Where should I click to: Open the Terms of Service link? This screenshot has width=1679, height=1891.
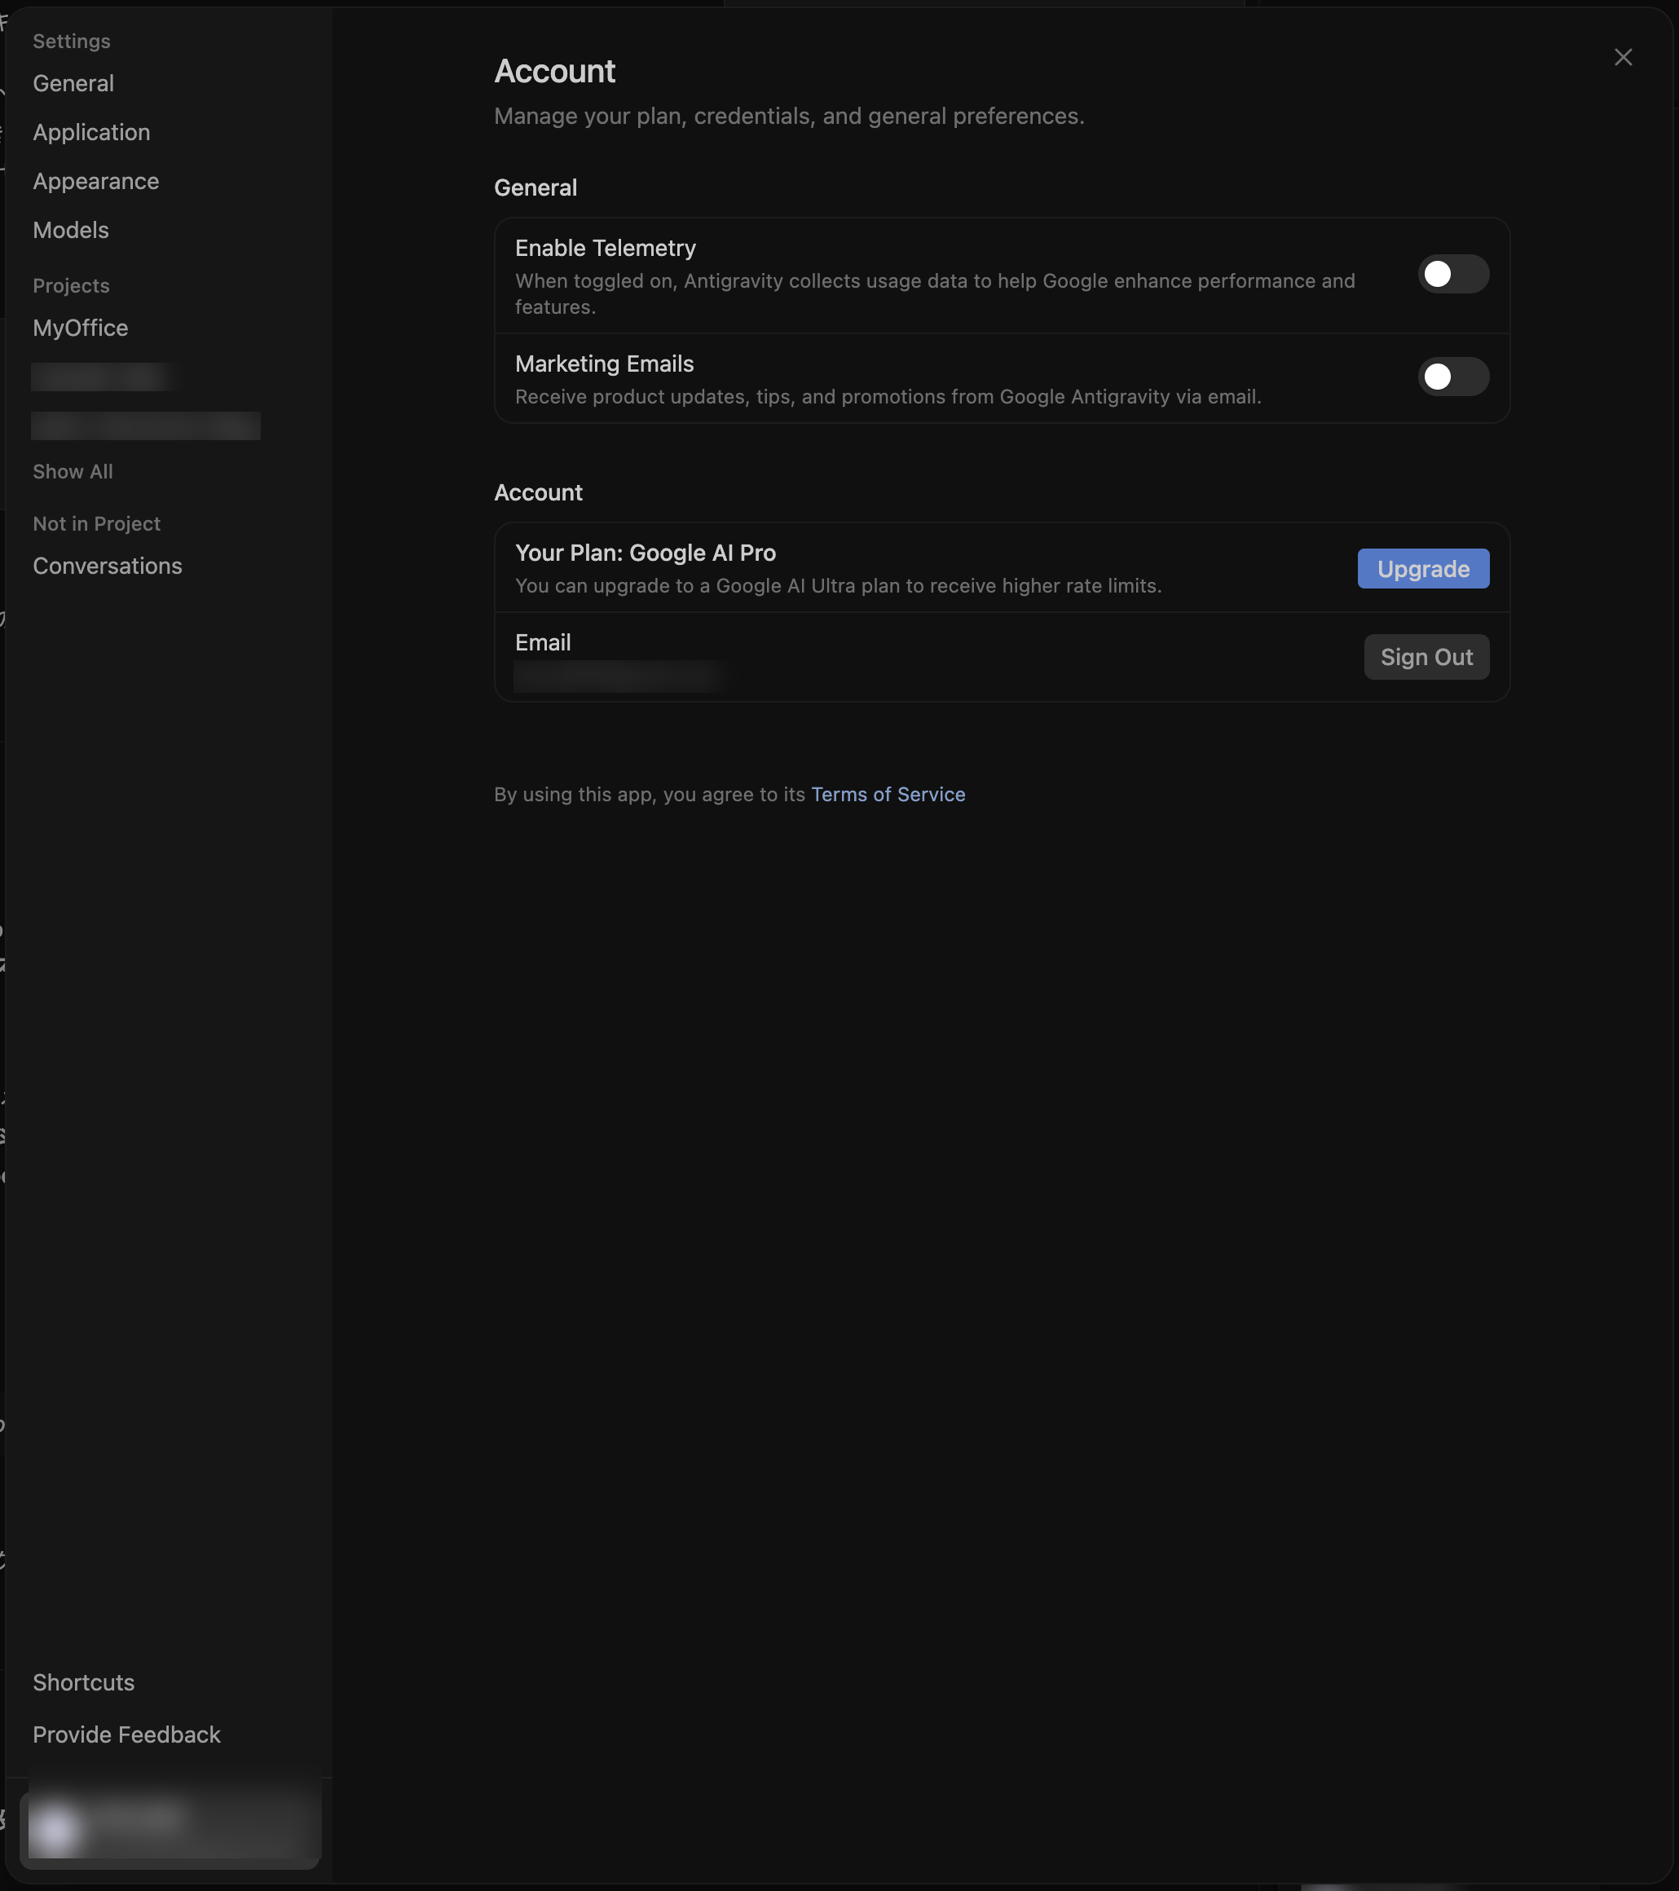point(888,795)
